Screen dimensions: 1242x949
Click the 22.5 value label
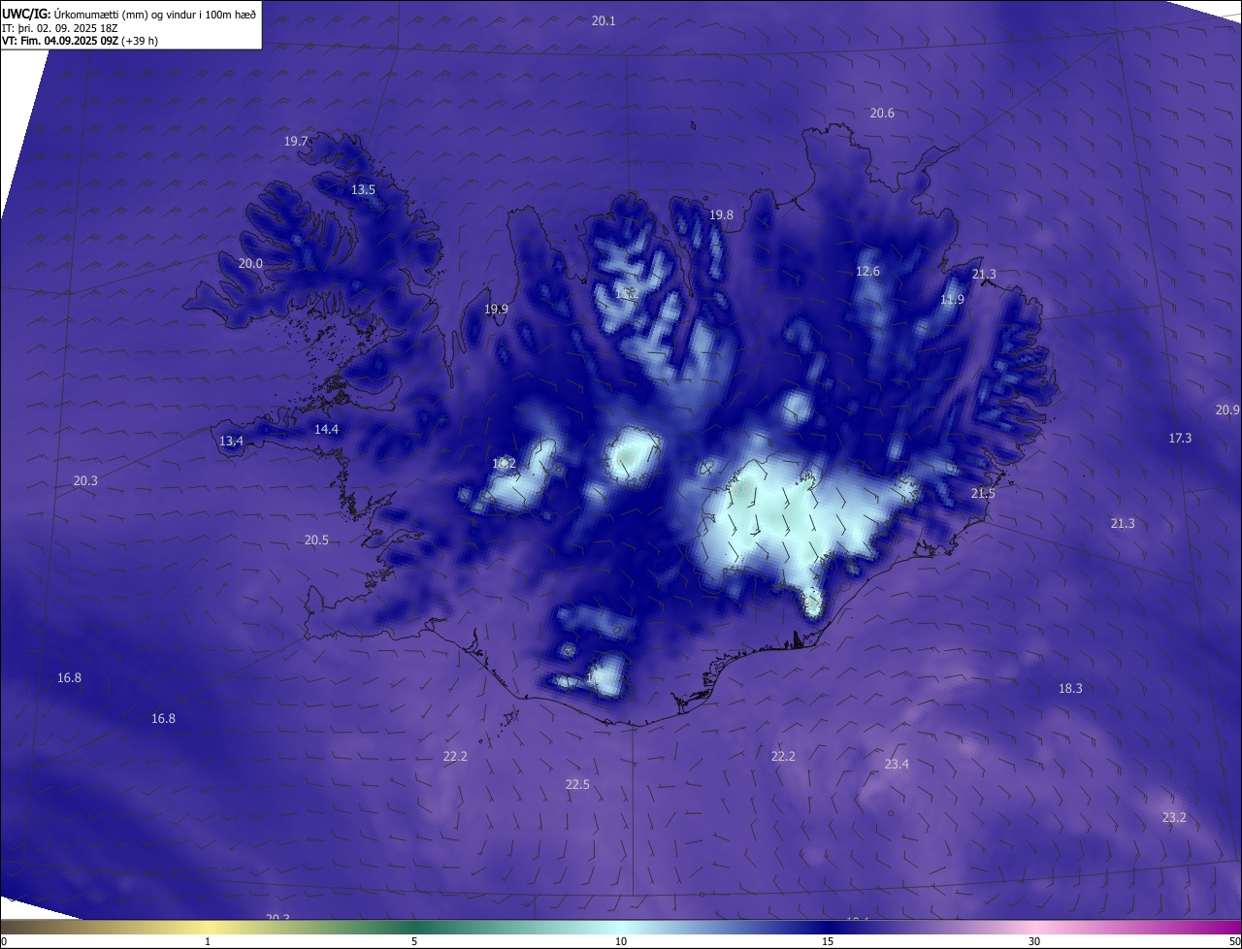click(577, 785)
